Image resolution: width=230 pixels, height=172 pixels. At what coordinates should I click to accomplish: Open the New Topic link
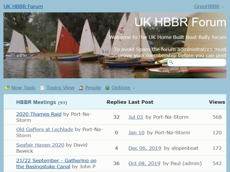[x=24, y=88]
